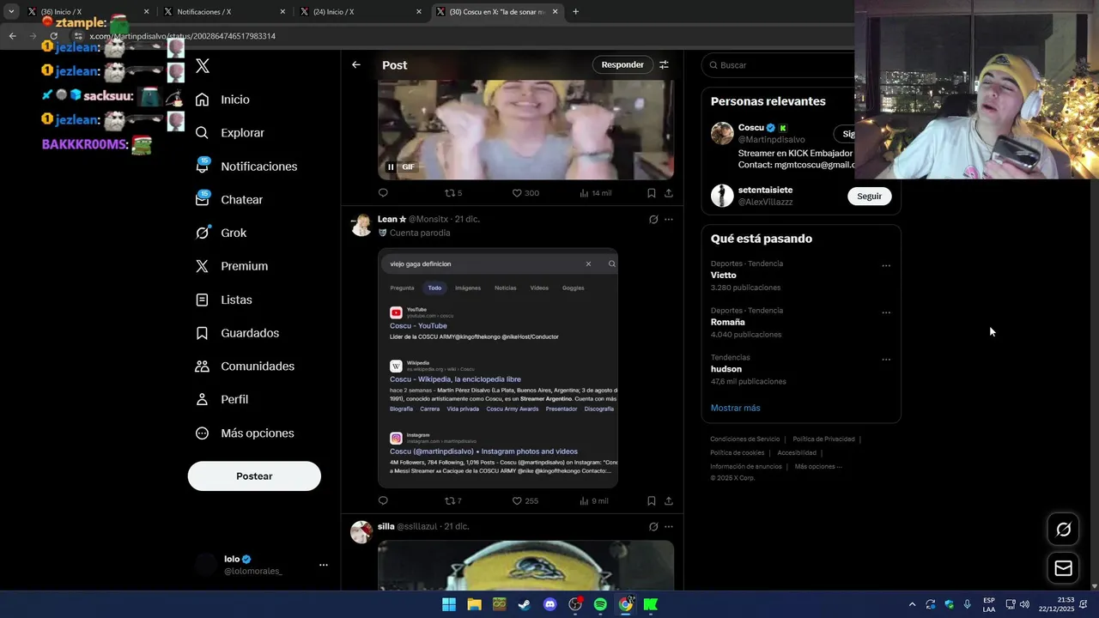Switch to Notificaciones / X browser tab
Screen dimensions: 1099x618
[x=223, y=12]
